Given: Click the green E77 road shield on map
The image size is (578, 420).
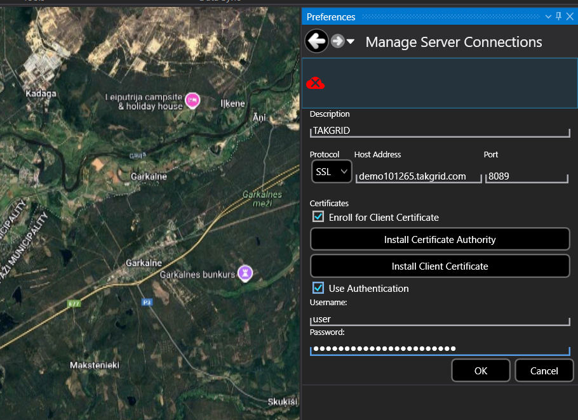Looking at the screenshot, I should (x=74, y=304).
